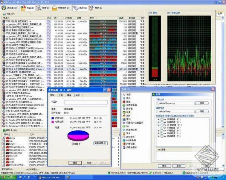The height and width of the screenshot is (180, 226).
Task: Switch to 工具 tab in properties dialog
Action: (x=61, y=95)
